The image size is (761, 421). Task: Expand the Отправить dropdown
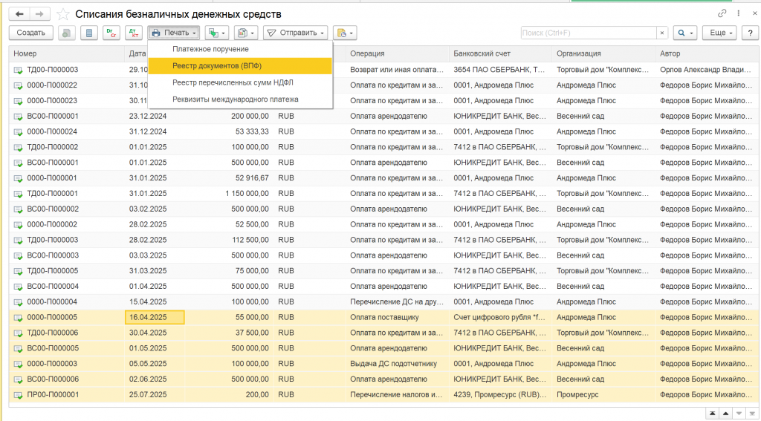pos(295,33)
